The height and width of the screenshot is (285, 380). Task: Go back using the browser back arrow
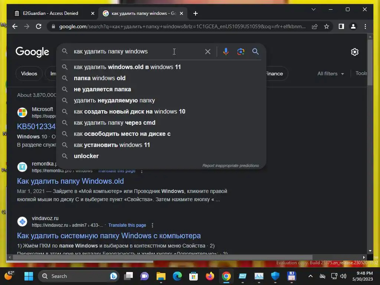coord(15,26)
